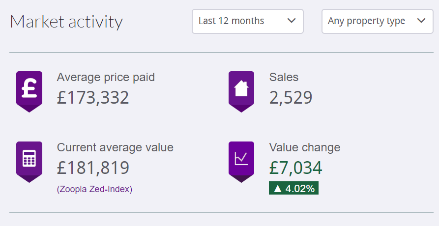
Task: Click the Market activity heading
Action: tap(66, 22)
